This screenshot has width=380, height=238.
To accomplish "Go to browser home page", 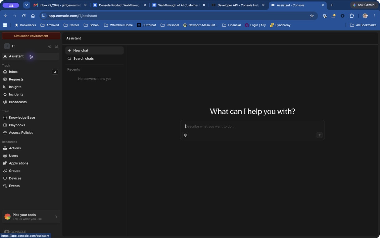I will pos(33,16).
